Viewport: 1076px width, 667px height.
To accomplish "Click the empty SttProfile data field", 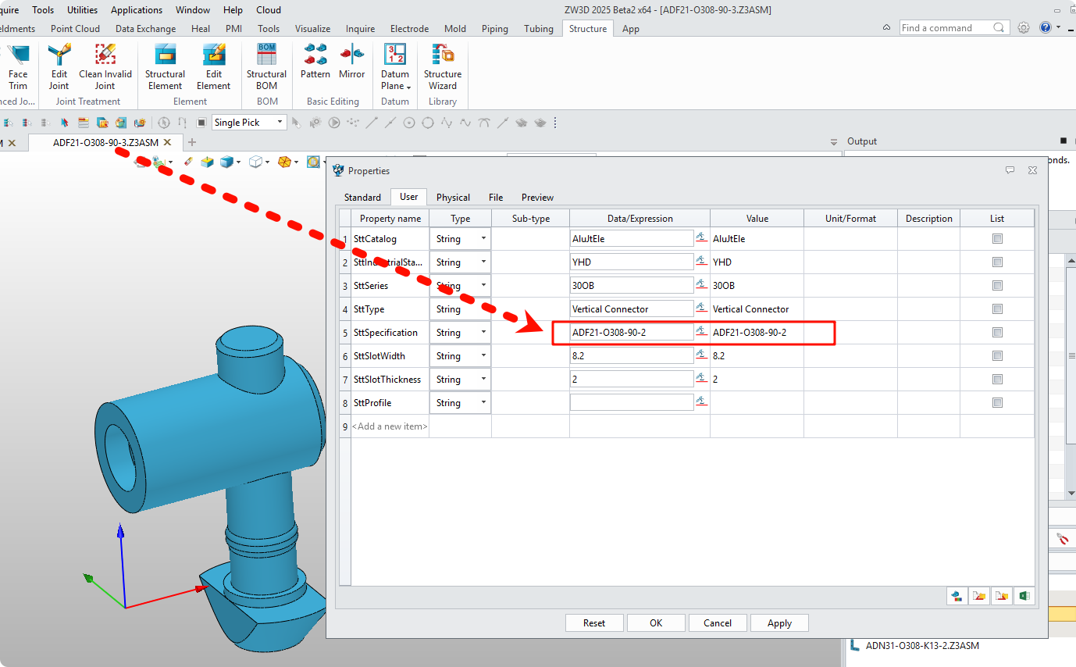I will (x=632, y=402).
